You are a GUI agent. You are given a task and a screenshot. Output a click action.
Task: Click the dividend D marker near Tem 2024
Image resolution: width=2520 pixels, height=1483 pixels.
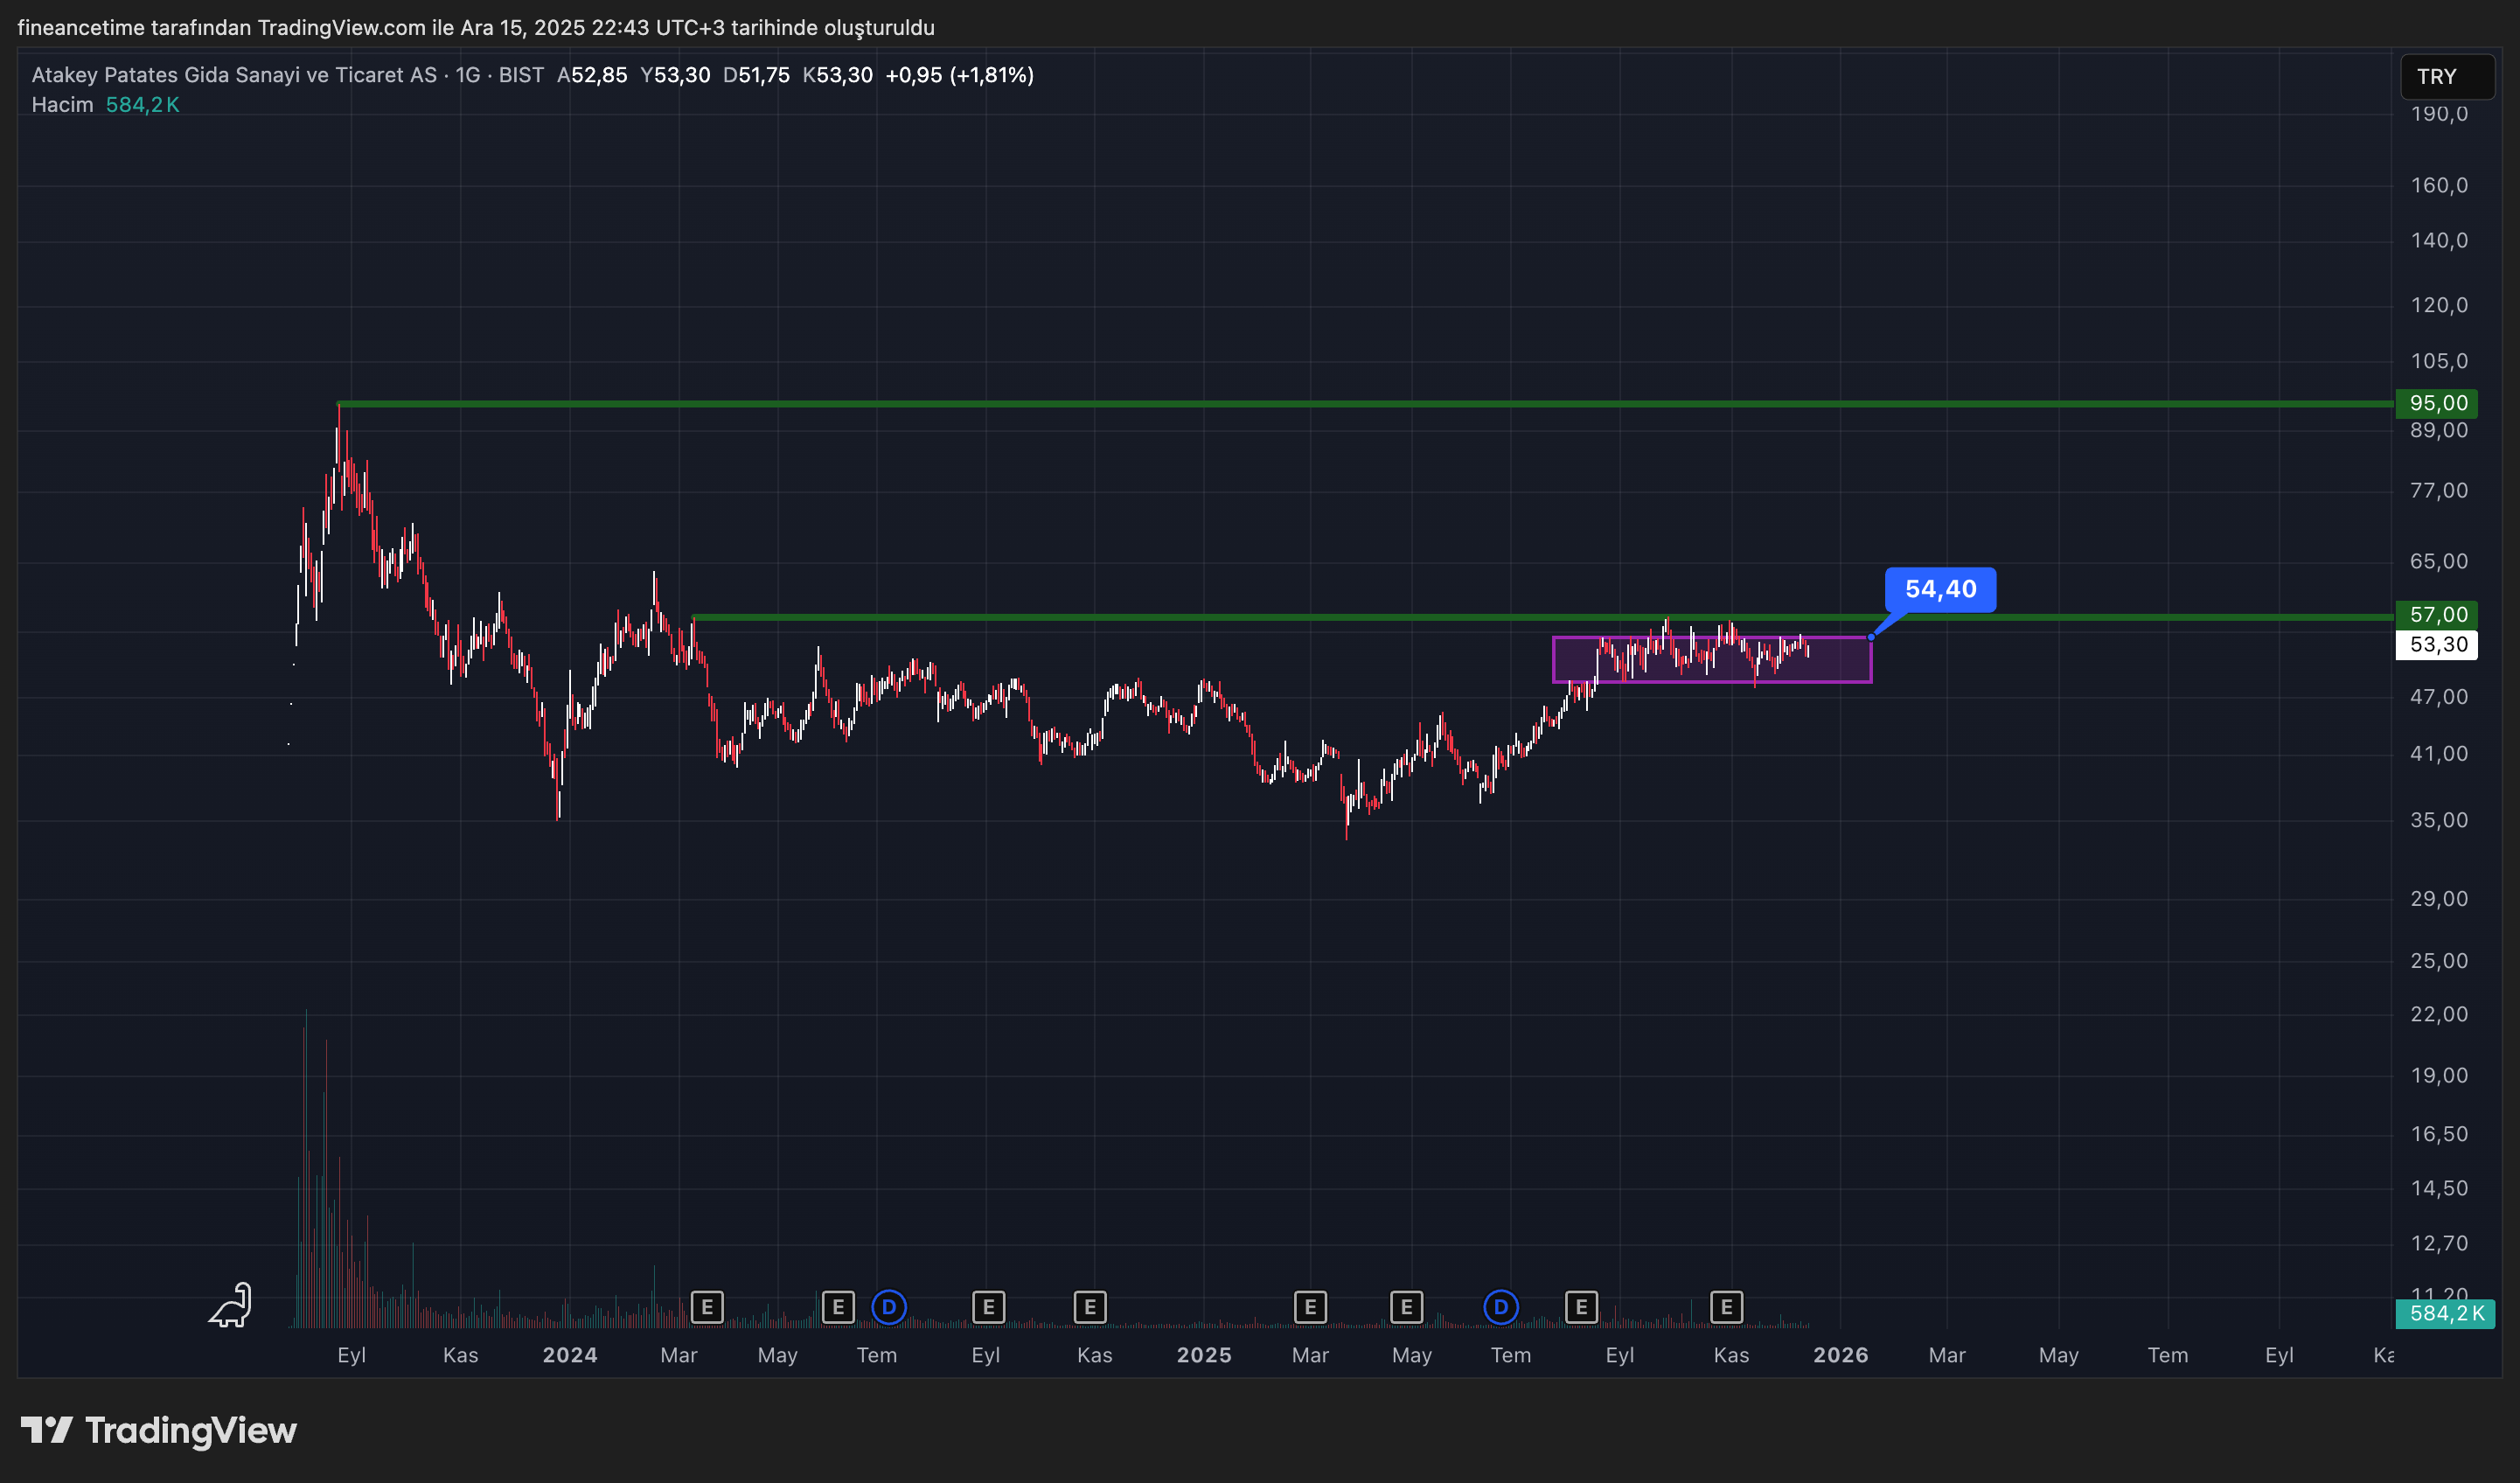pos(888,1307)
